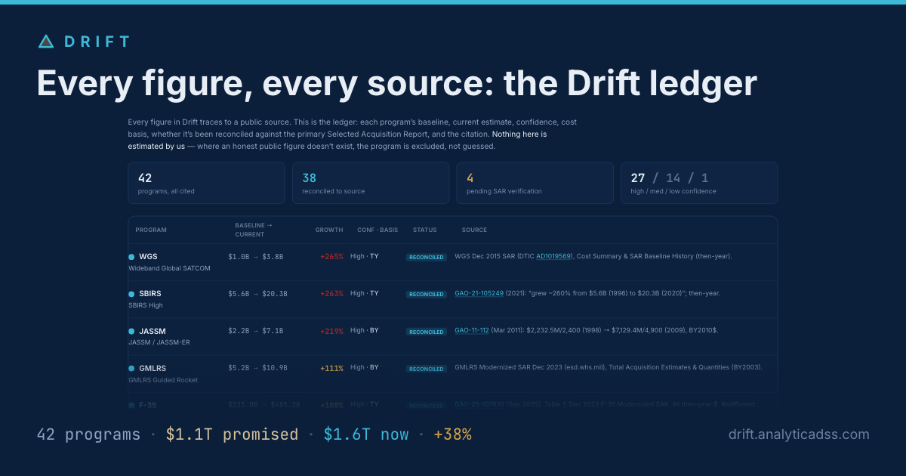This screenshot has height=476, width=906.
Task: Click the RECONCILED badge in GMLRS row
Action: [x=426, y=368]
